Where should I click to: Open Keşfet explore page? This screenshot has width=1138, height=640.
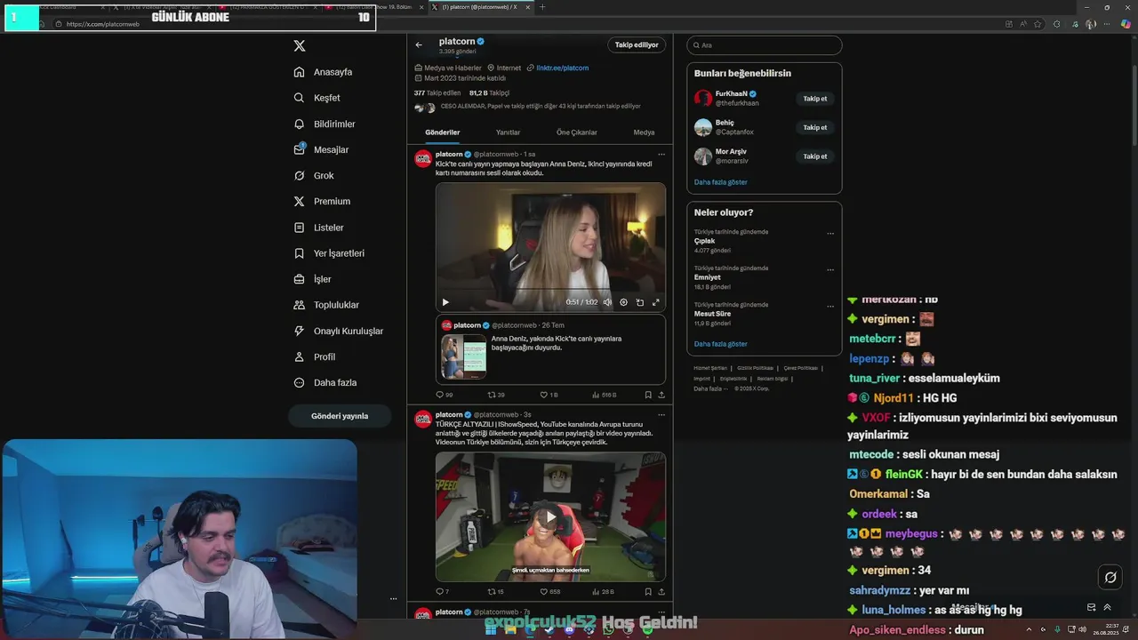pyautogui.click(x=317, y=98)
